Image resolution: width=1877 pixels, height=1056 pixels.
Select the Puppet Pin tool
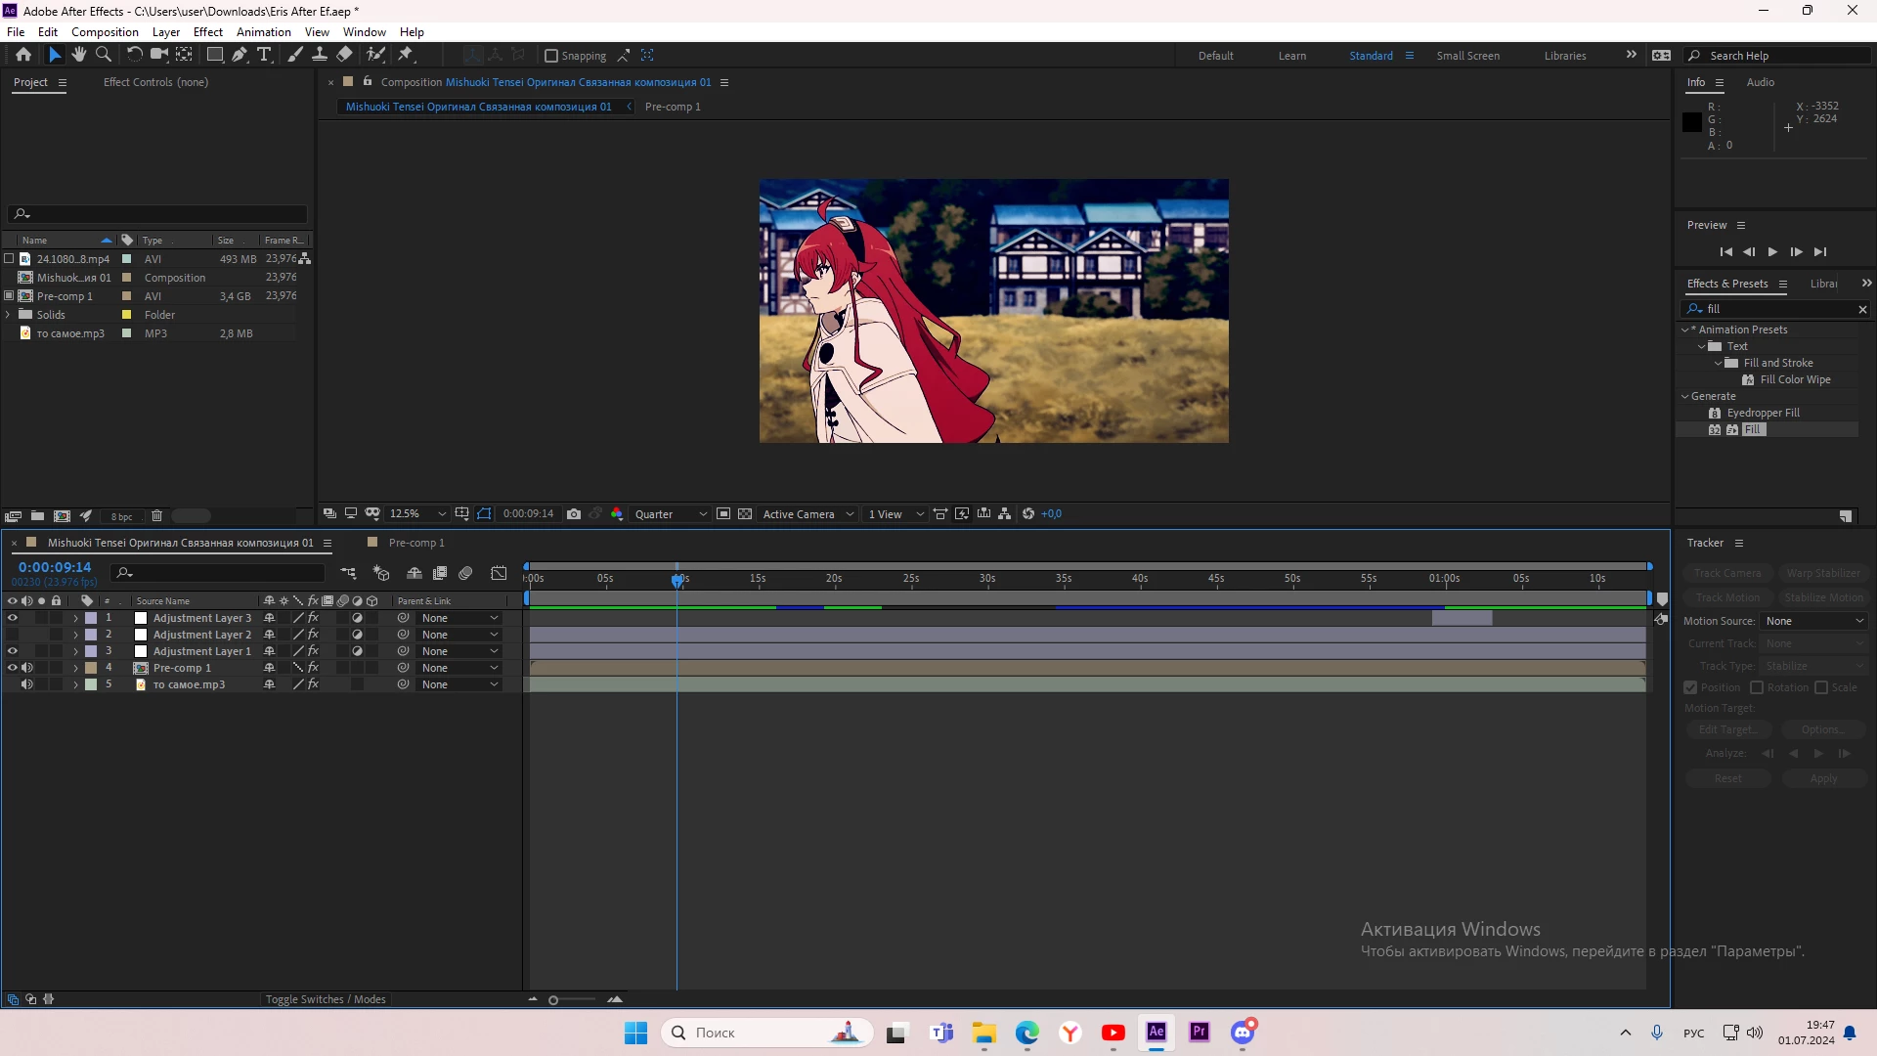[x=406, y=55]
